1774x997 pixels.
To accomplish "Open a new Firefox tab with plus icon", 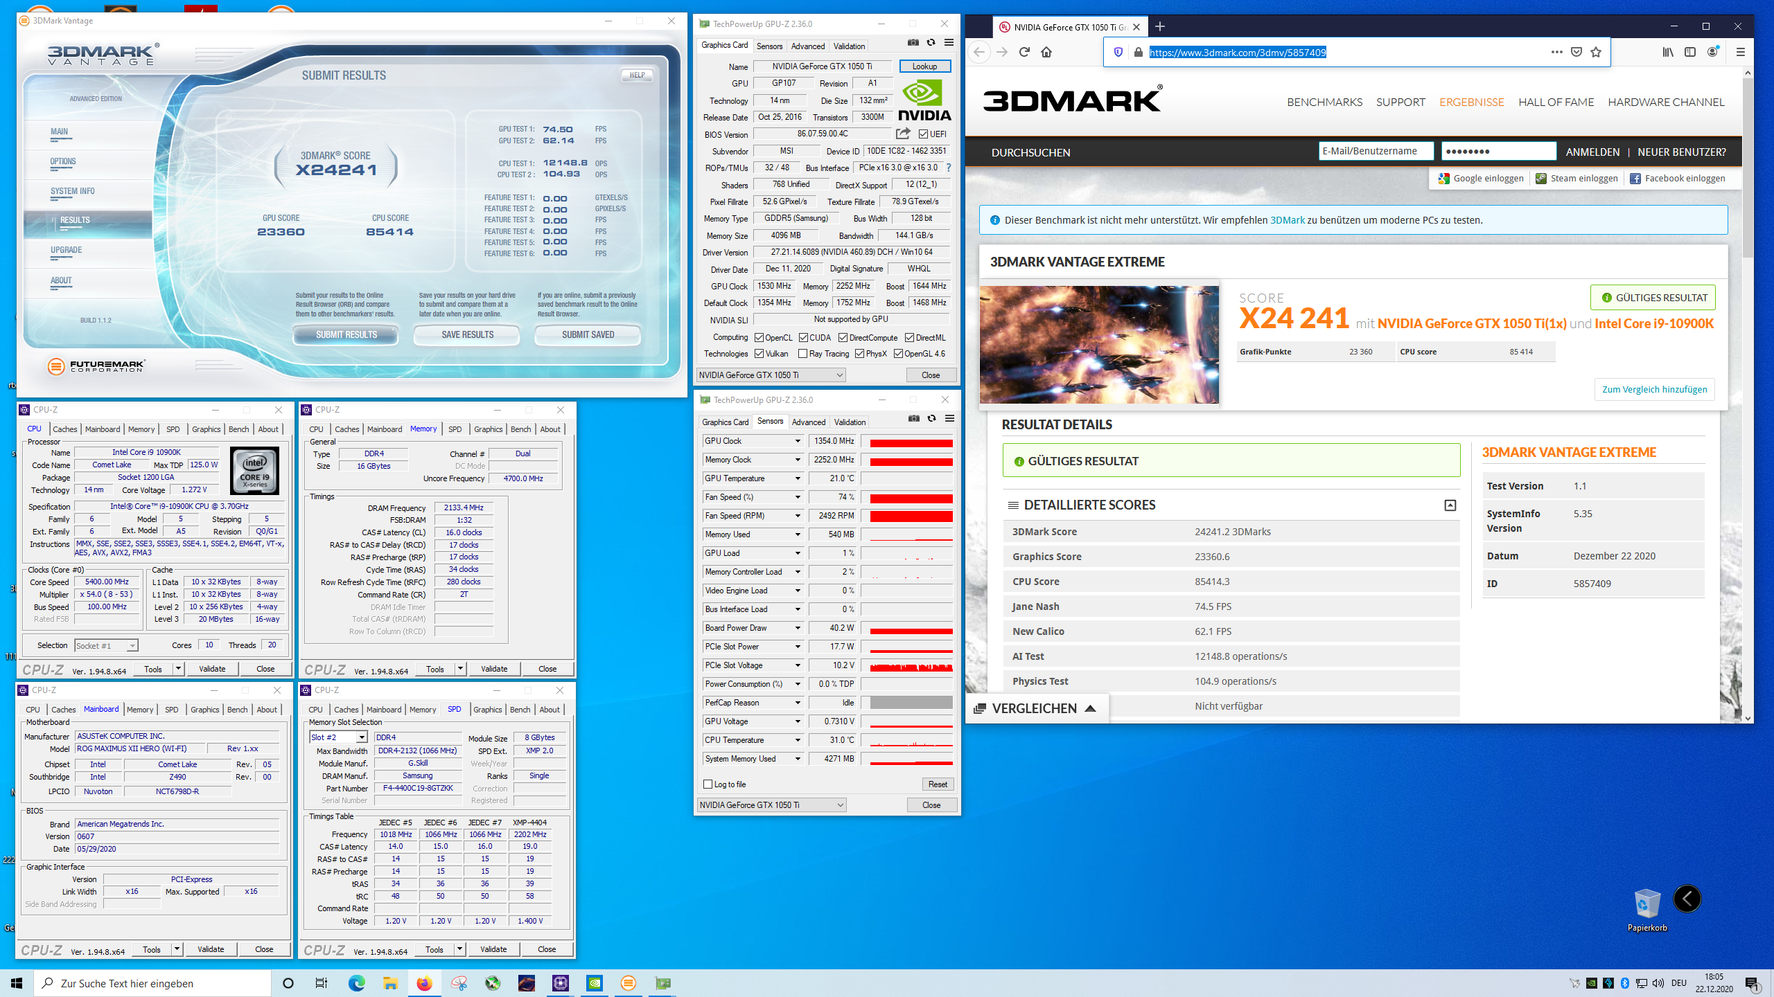I will pos(1160,26).
